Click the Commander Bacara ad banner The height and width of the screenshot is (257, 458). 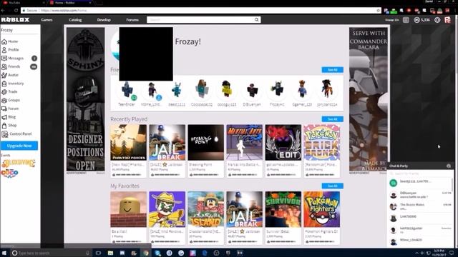[369, 99]
